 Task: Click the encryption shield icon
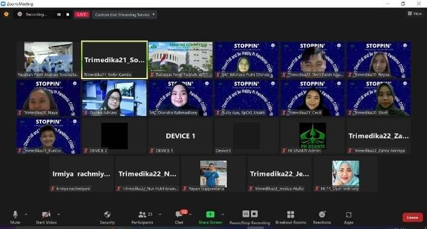click(x=6, y=14)
